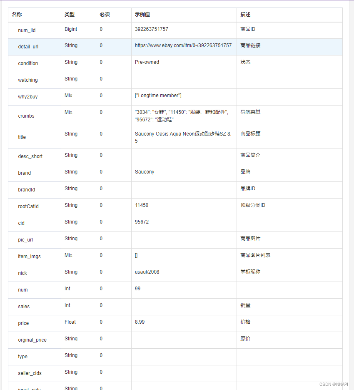Open the ebay.com item URL example
The height and width of the screenshot is (390, 354).
tap(183, 45)
